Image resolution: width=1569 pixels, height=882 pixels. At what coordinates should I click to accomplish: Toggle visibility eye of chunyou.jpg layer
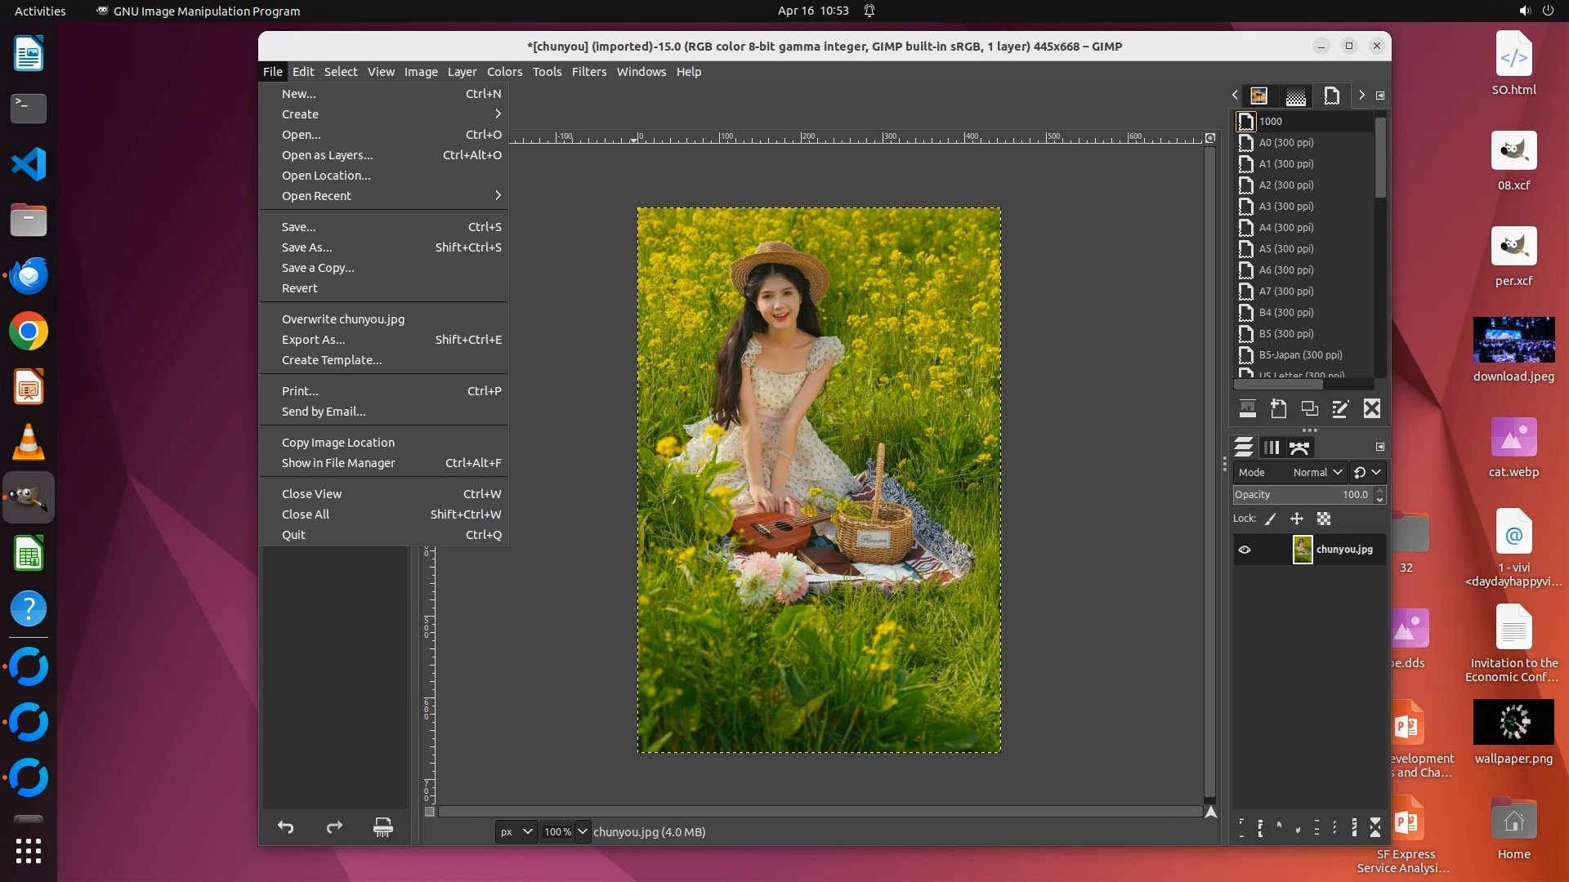tap(1245, 550)
